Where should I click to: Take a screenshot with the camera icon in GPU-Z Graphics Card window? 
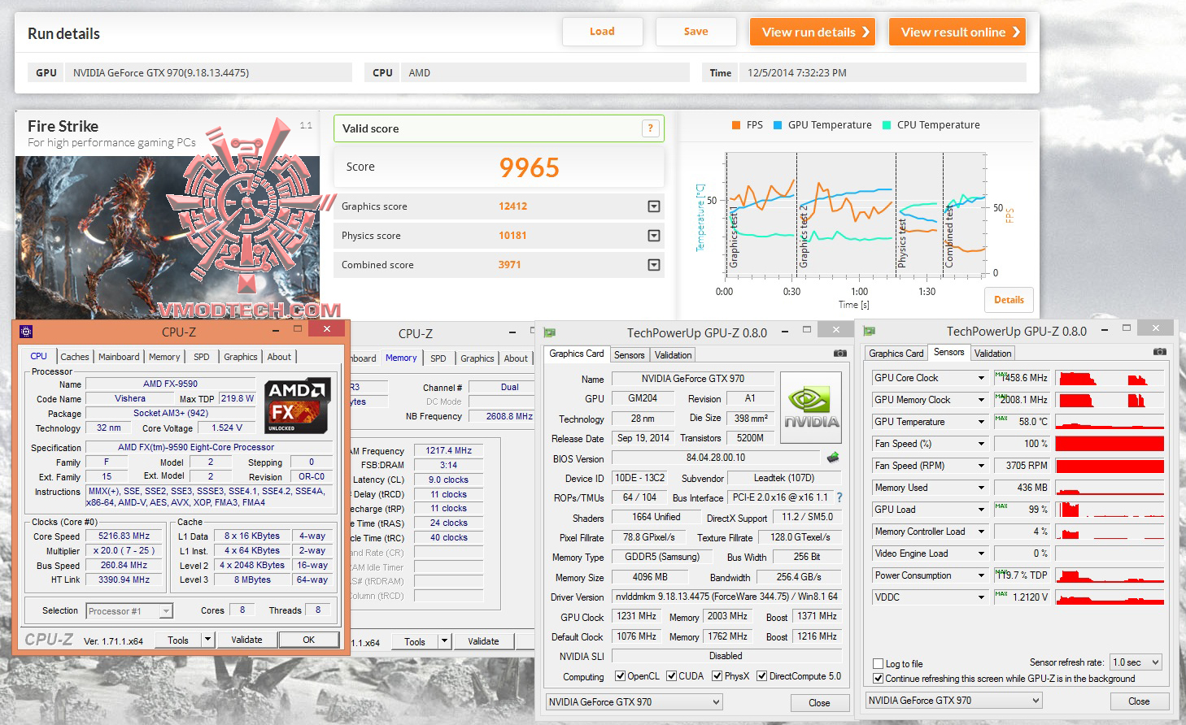click(x=840, y=354)
